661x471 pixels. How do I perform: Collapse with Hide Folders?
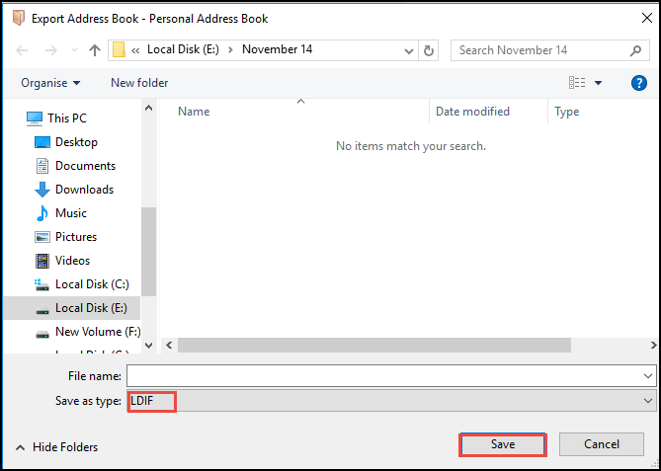pos(57,447)
